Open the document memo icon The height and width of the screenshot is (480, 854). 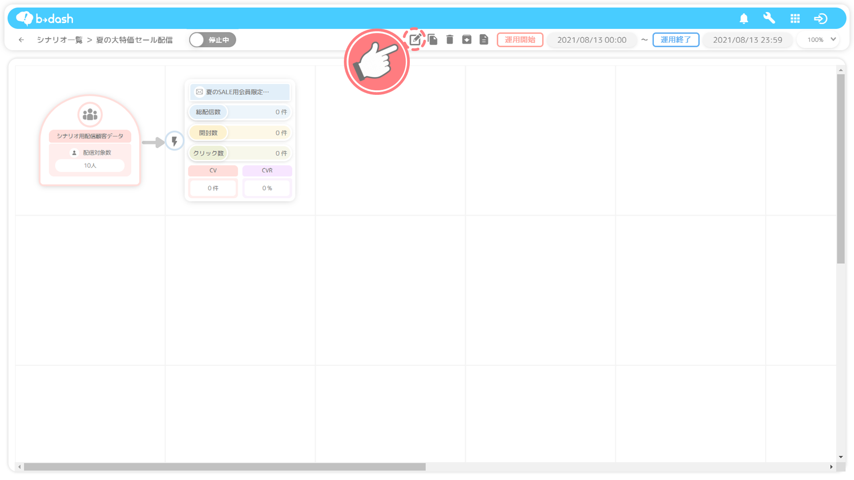click(484, 40)
